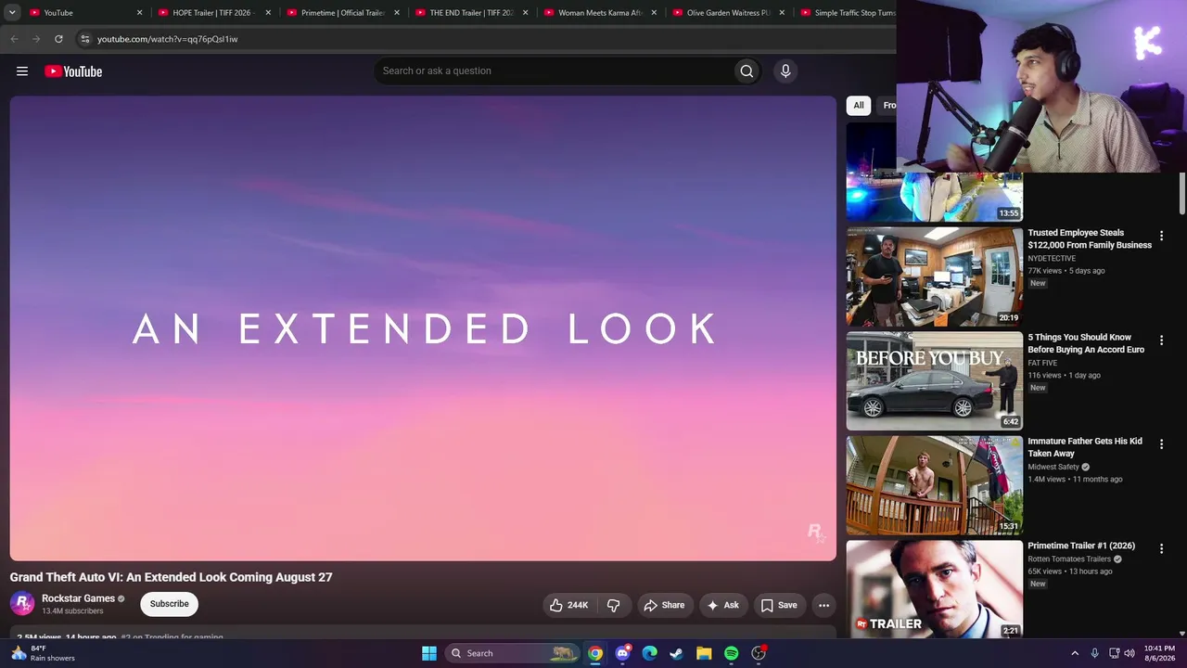Share the video
Viewport: 1187px width, 668px height.
[664, 606]
